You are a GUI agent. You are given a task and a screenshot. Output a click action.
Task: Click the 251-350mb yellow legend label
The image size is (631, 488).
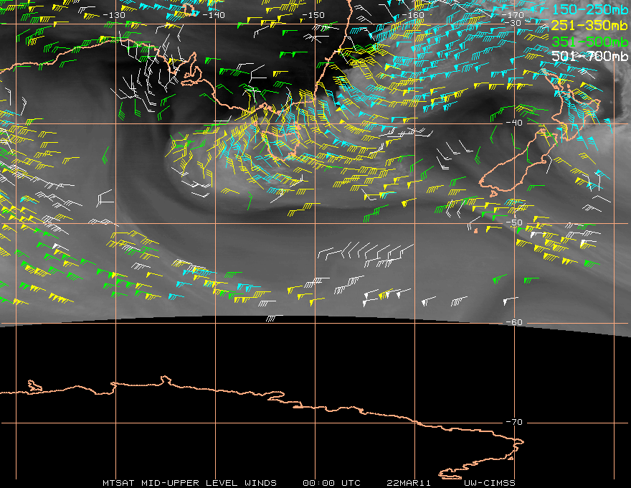point(590,25)
